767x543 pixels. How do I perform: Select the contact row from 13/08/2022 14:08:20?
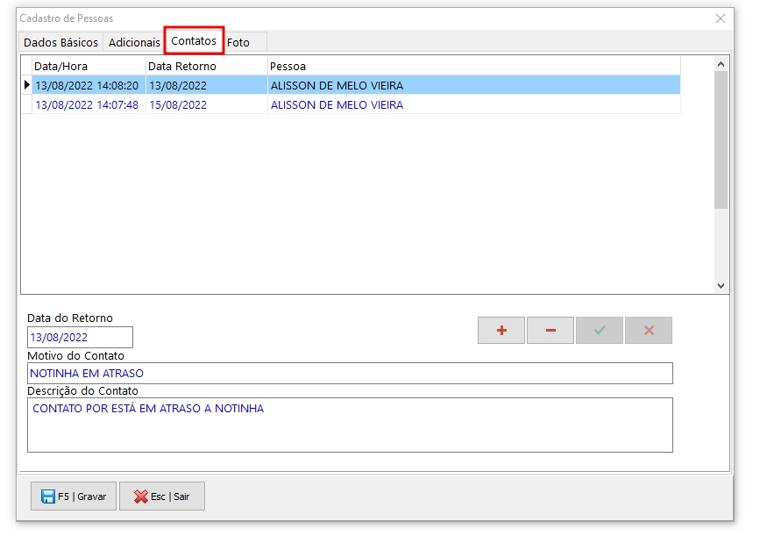[86, 85]
